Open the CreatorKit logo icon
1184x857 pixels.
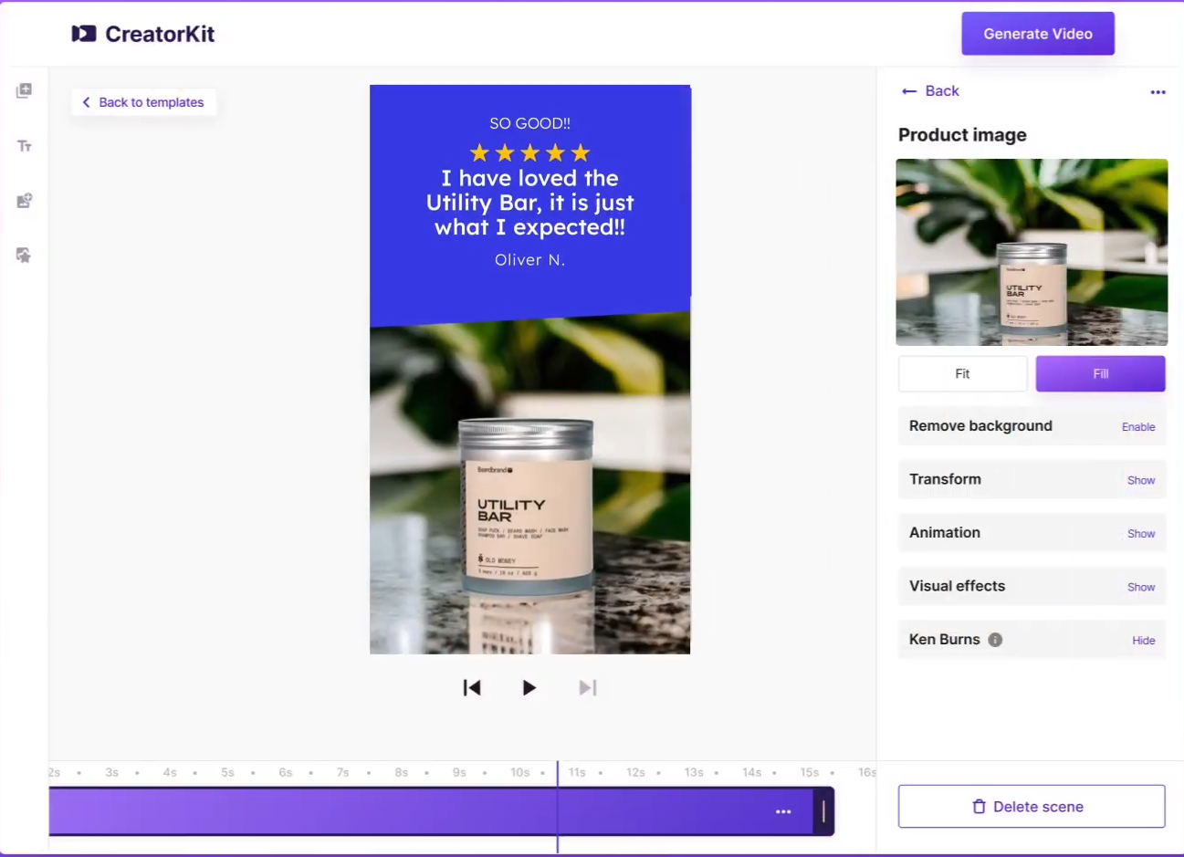[x=83, y=34]
